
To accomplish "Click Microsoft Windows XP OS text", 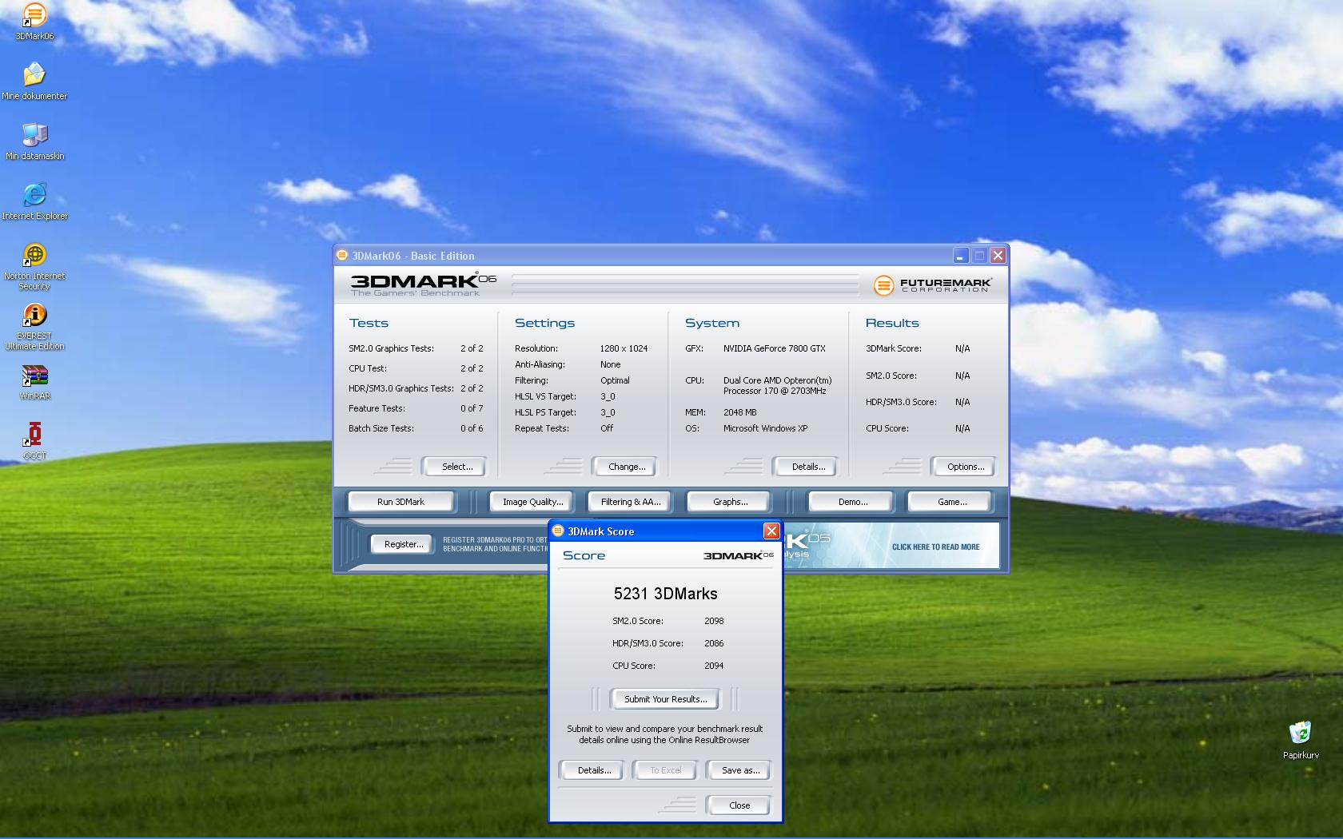I will pyautogui.click(x=765, y=428).
